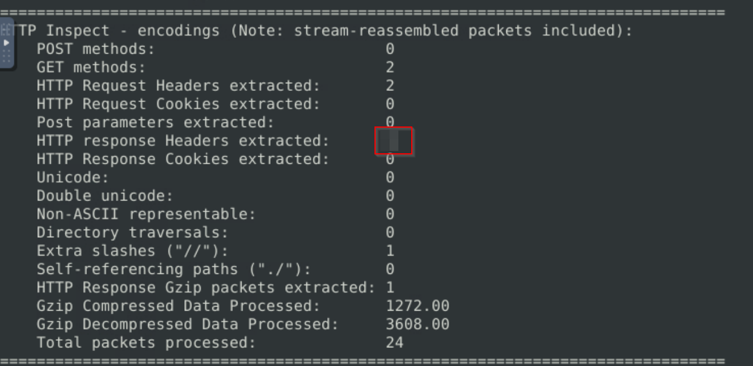Screen dimensions: 753x366
Task: Click the 'HTTP response Headers extracted:' label
Action: [183, 140]
